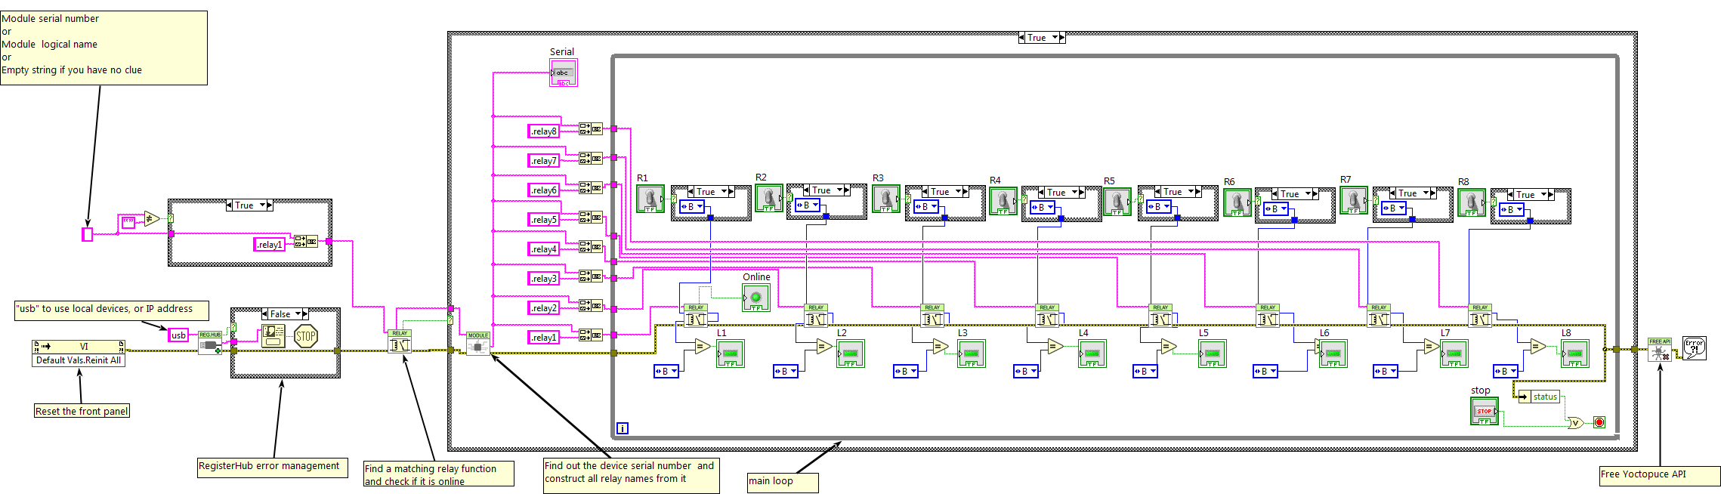Click the 'Default Vals.Reinit All' method
This screenshot has width=1721, height=494.
click(79, 360)
